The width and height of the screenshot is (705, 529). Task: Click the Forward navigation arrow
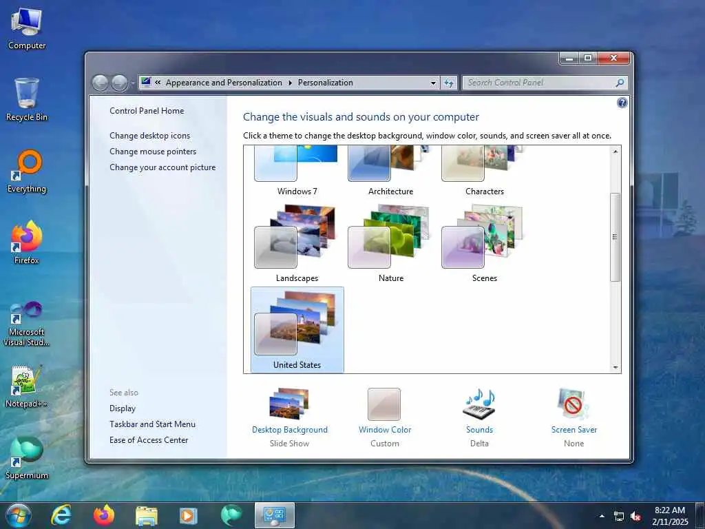(119, 83)
